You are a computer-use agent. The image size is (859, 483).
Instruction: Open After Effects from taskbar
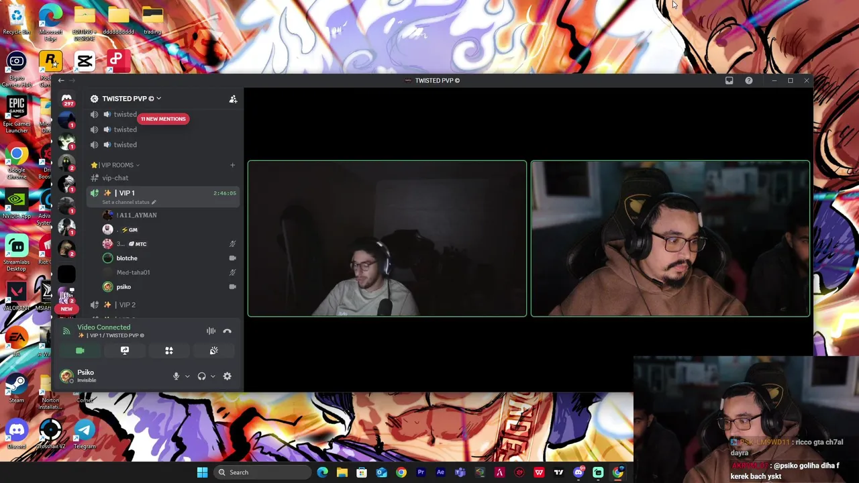tap(440, 472)
